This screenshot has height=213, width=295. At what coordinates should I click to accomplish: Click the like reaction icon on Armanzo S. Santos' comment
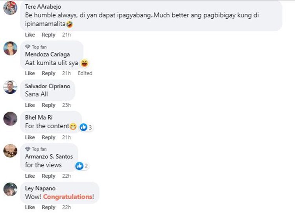[x=79, y=166]
